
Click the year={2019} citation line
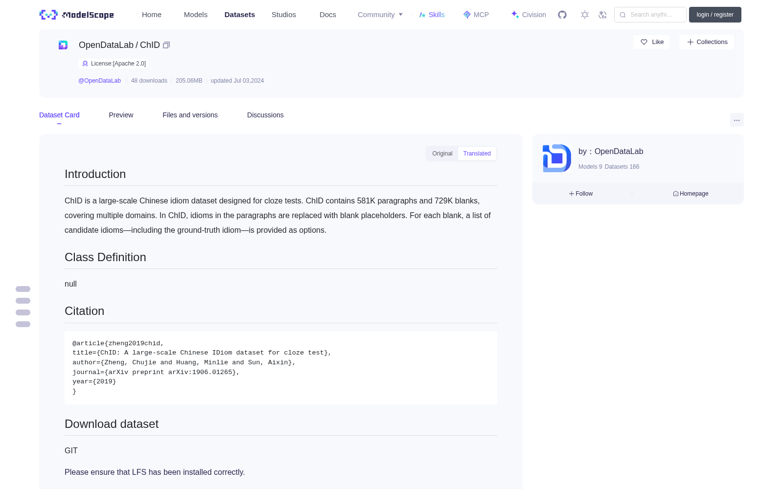[94, 381]
